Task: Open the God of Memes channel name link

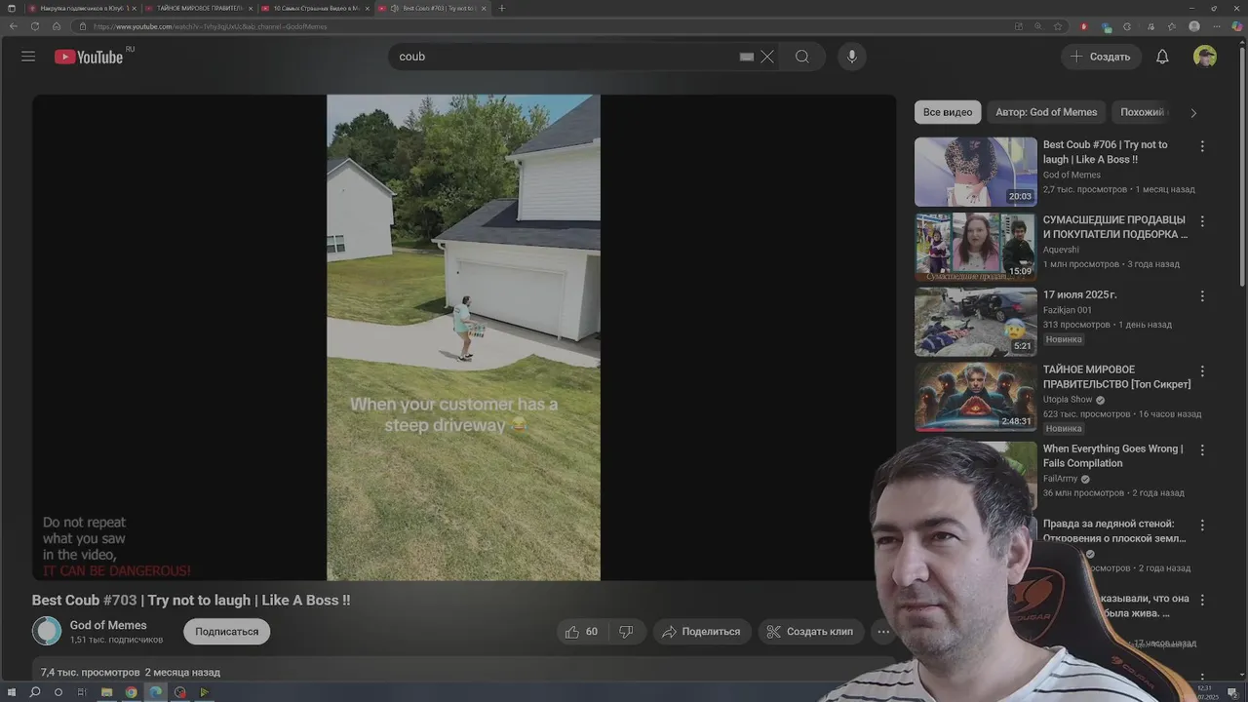Action: coord(108,625)
